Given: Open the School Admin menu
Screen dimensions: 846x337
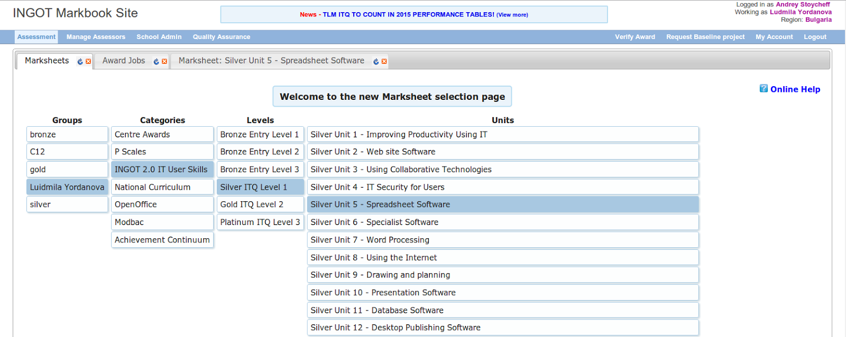Looking at the screenshot, I should (x=159, y=37).
